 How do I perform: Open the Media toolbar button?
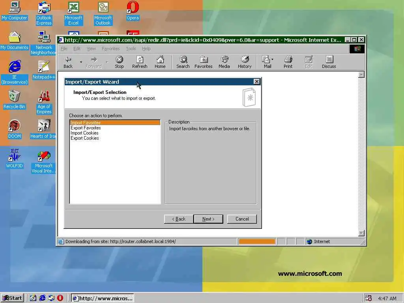tap(224, 62)
